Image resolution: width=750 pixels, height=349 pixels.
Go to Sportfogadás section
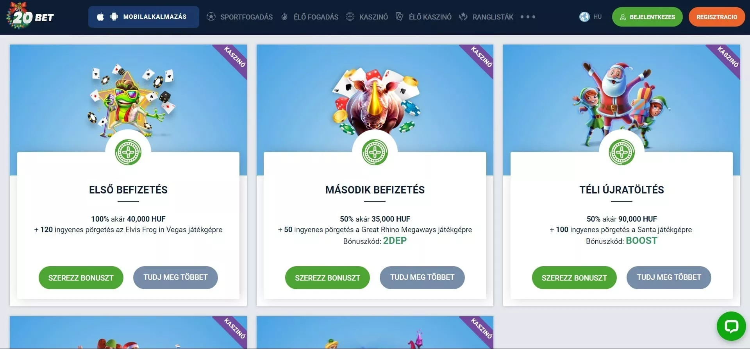246,17
